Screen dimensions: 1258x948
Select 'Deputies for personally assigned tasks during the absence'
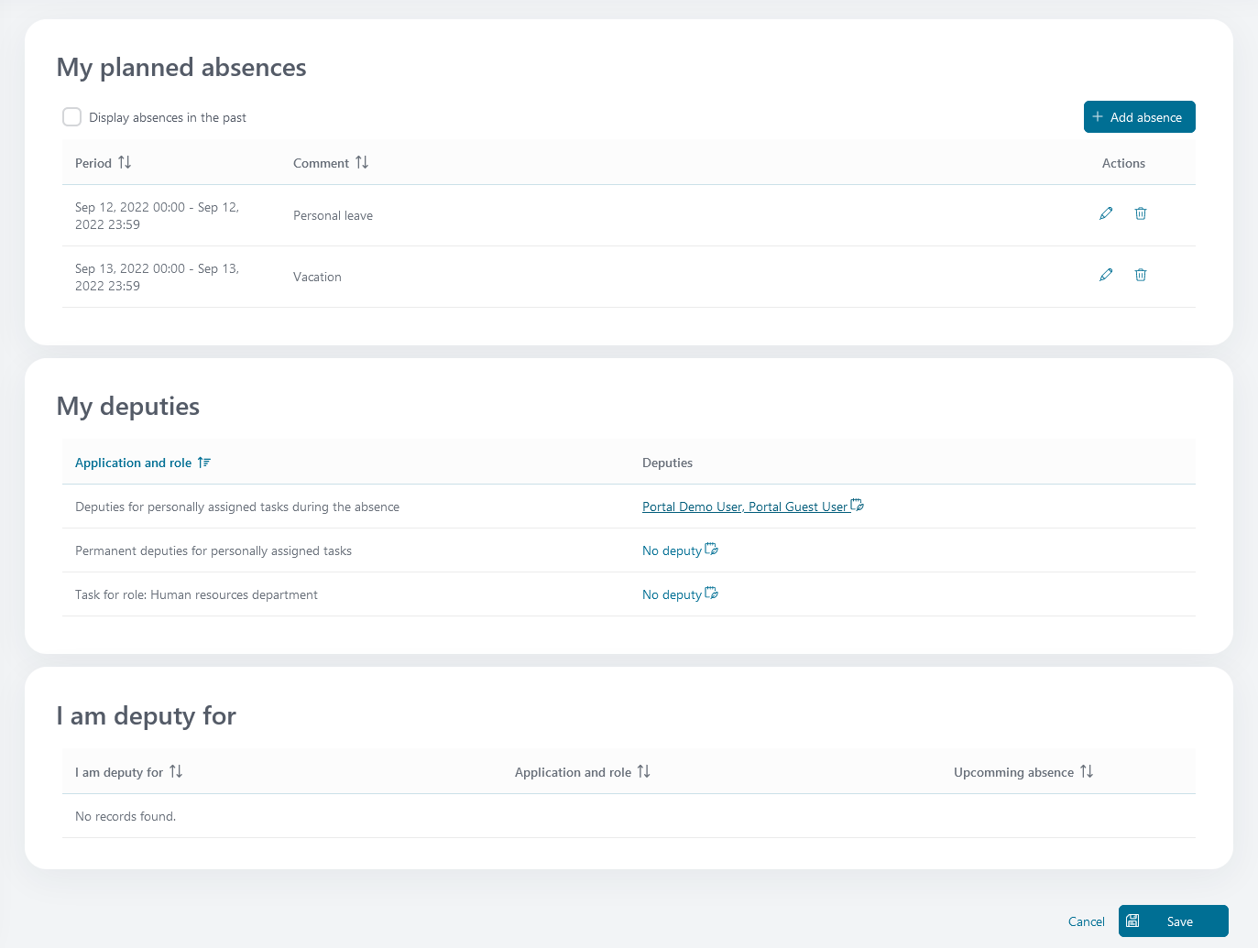click(237, 507)
